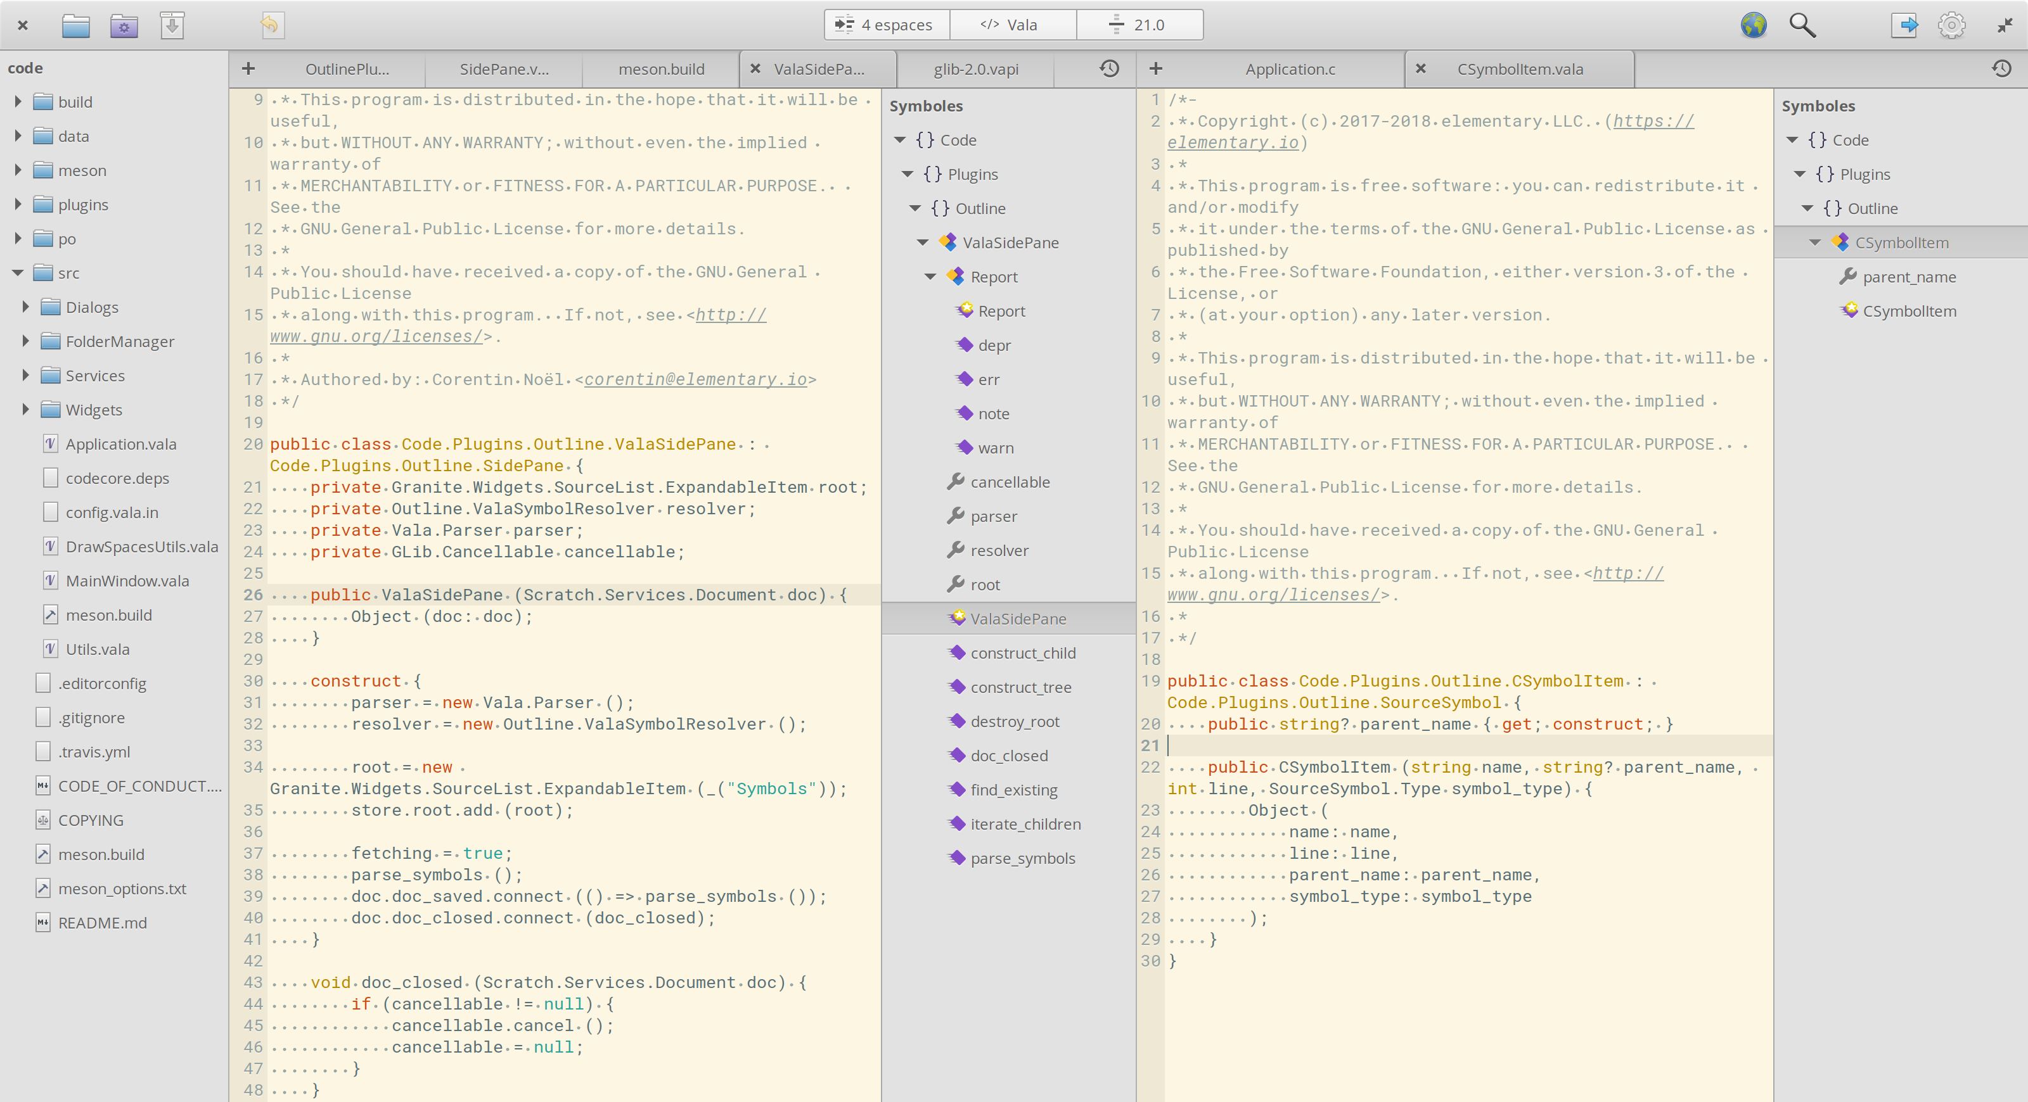Open the 4 espaces indentation dropdown
Viewport: 2028px width, 1102px height.
[887, 25]
